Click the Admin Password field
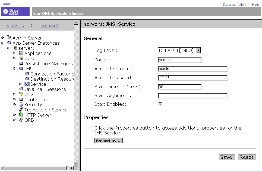 (193, 78)
